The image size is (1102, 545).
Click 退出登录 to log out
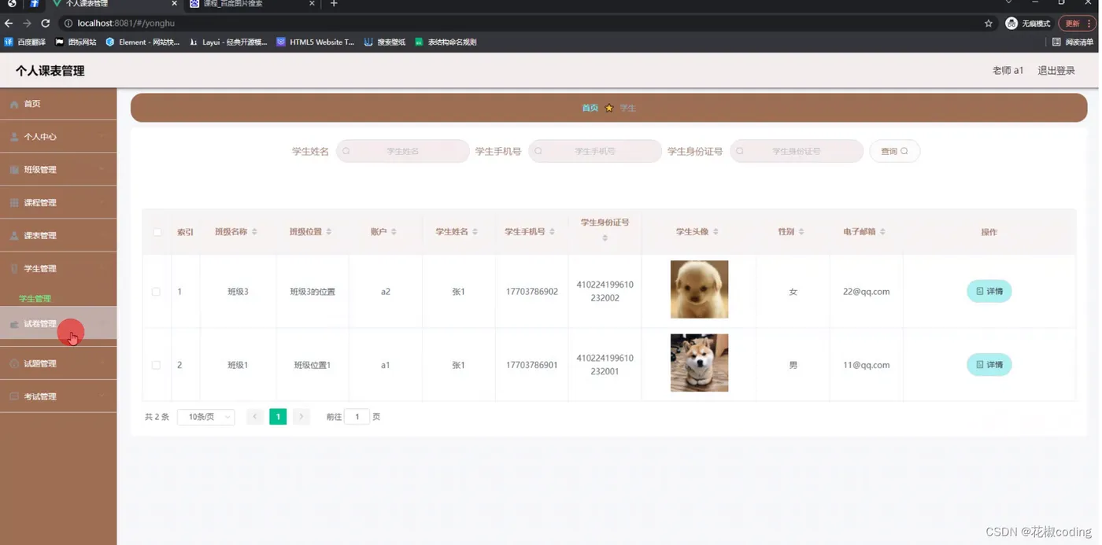[1056, 71]
